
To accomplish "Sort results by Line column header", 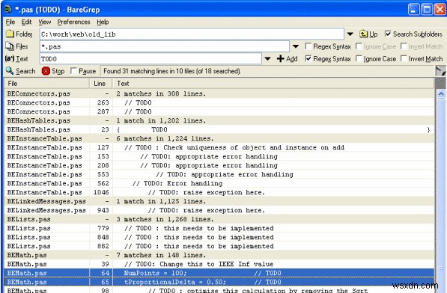I will coord(101,84).
